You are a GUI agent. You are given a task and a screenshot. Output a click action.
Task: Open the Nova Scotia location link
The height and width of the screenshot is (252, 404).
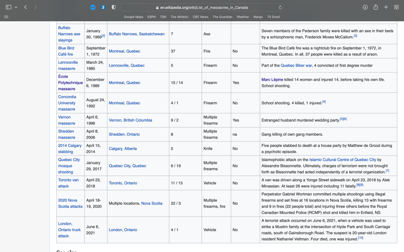[151, 204]
